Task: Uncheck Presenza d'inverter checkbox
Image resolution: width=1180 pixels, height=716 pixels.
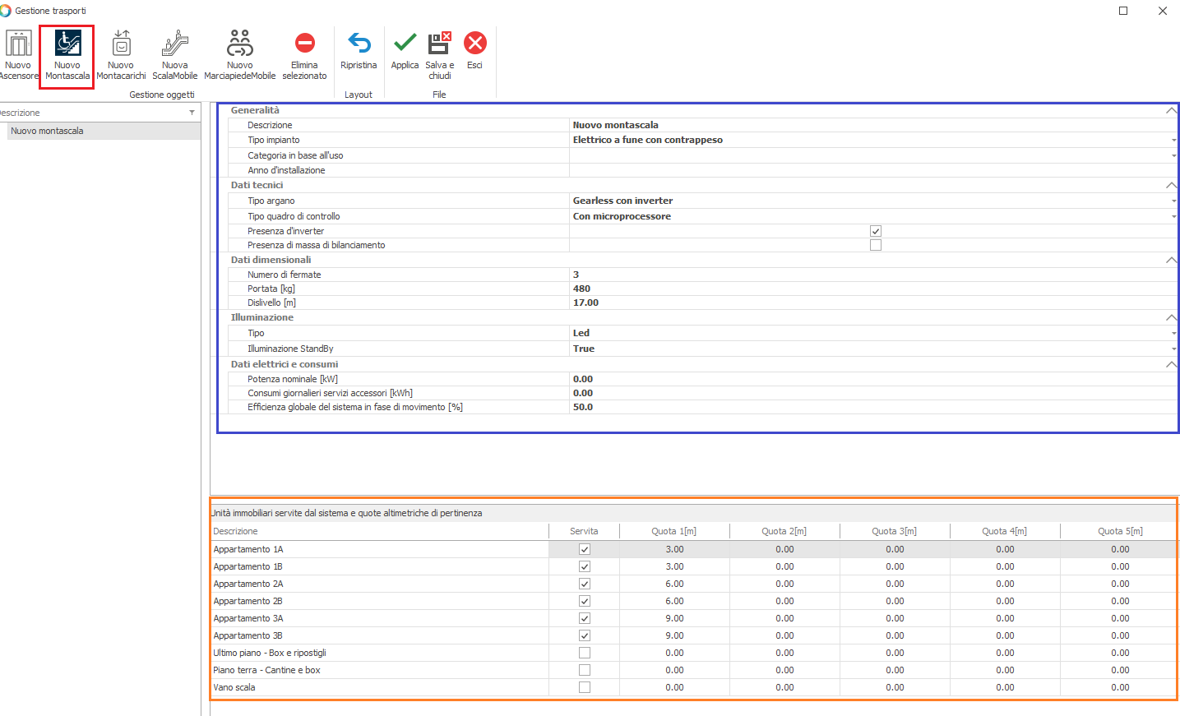Action: click(x=876, y=231)
